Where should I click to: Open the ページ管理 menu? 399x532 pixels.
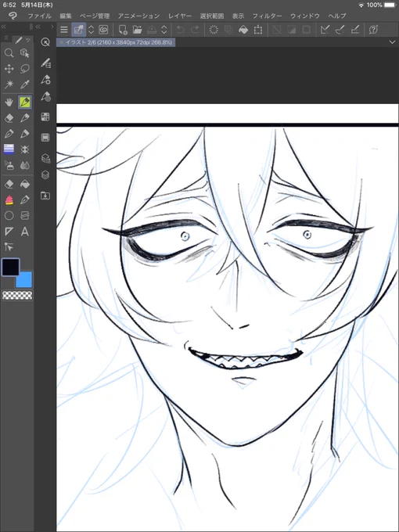click(x=95, y=16)
